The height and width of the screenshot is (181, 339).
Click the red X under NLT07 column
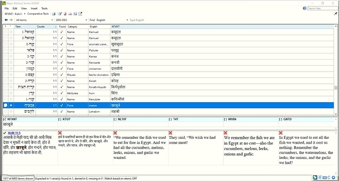tap(115, 132)
